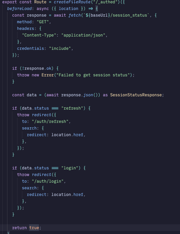Click the "login" status string
The image size is (180, 234).
point(70,168)
